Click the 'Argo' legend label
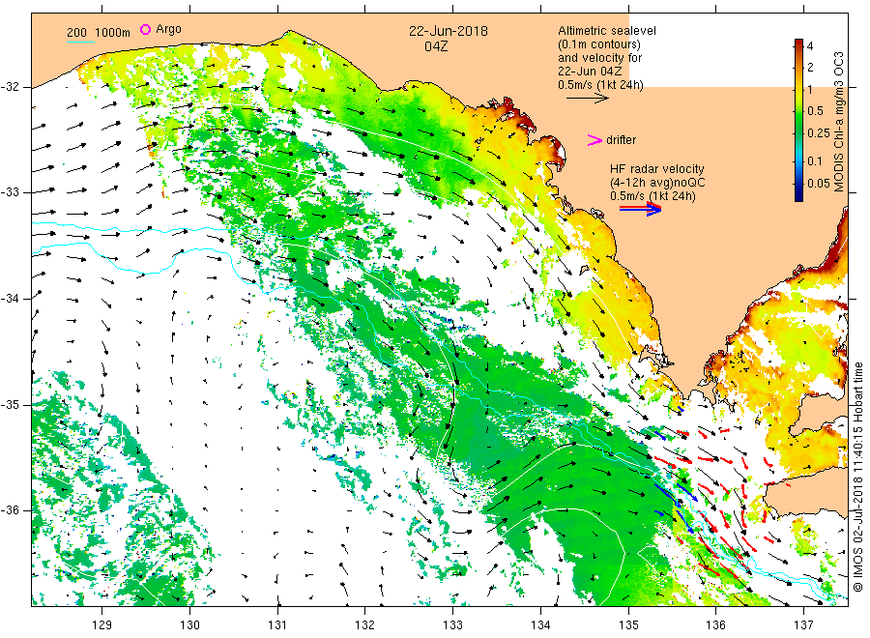The image size is (870, 638). click(x=168, y=29)
